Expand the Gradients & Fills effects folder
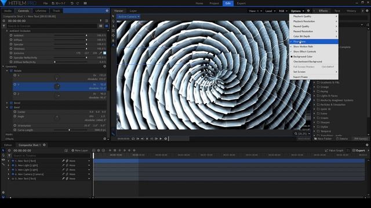371x208 pixels. (314, 83)
